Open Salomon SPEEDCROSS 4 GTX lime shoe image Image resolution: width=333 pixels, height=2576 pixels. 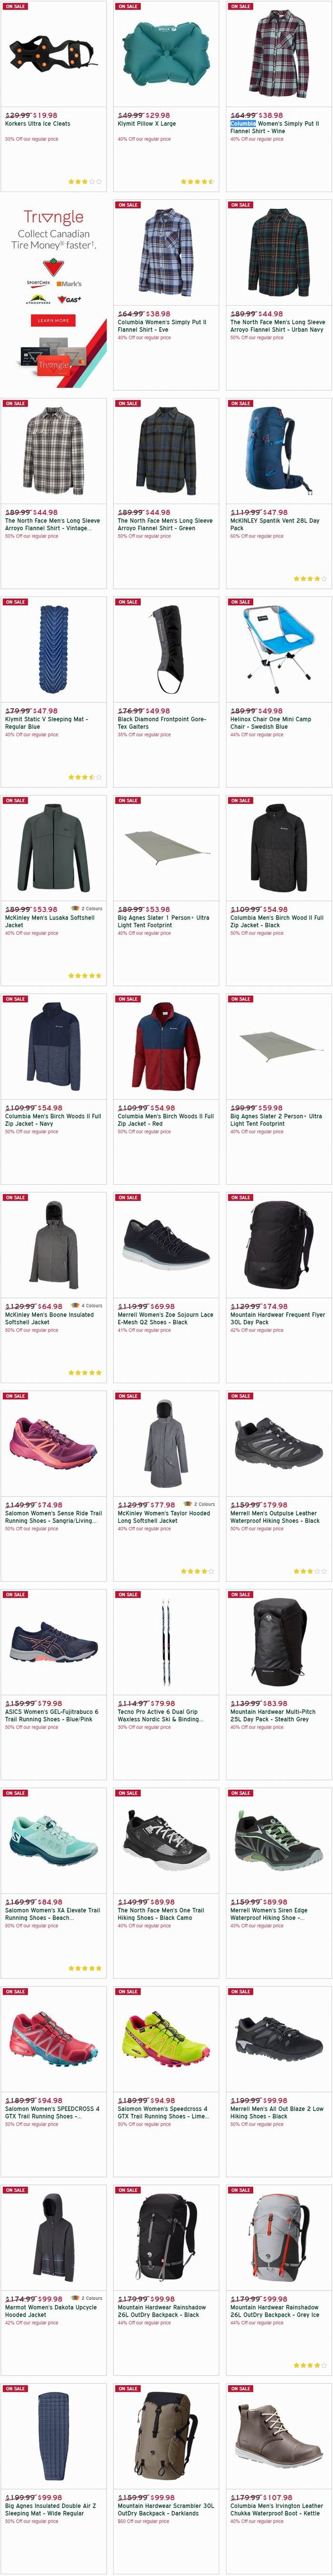166,2039
